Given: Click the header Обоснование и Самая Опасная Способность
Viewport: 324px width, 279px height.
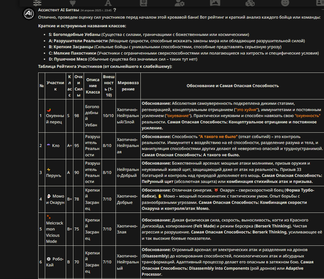Looking at the screenshot, I should tap(233, 86).
